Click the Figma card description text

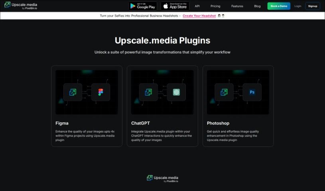pyautogui.click(x=85, y=136)
